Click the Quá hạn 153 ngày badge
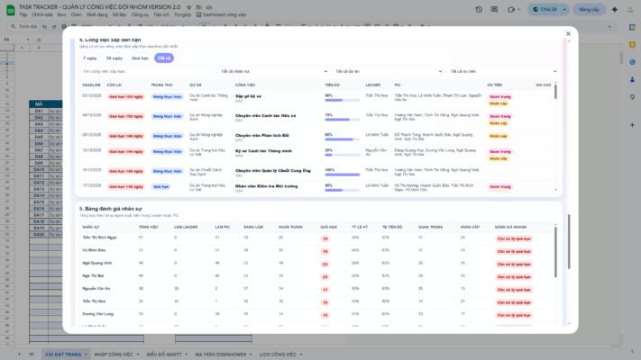 [x=126, y=96]
